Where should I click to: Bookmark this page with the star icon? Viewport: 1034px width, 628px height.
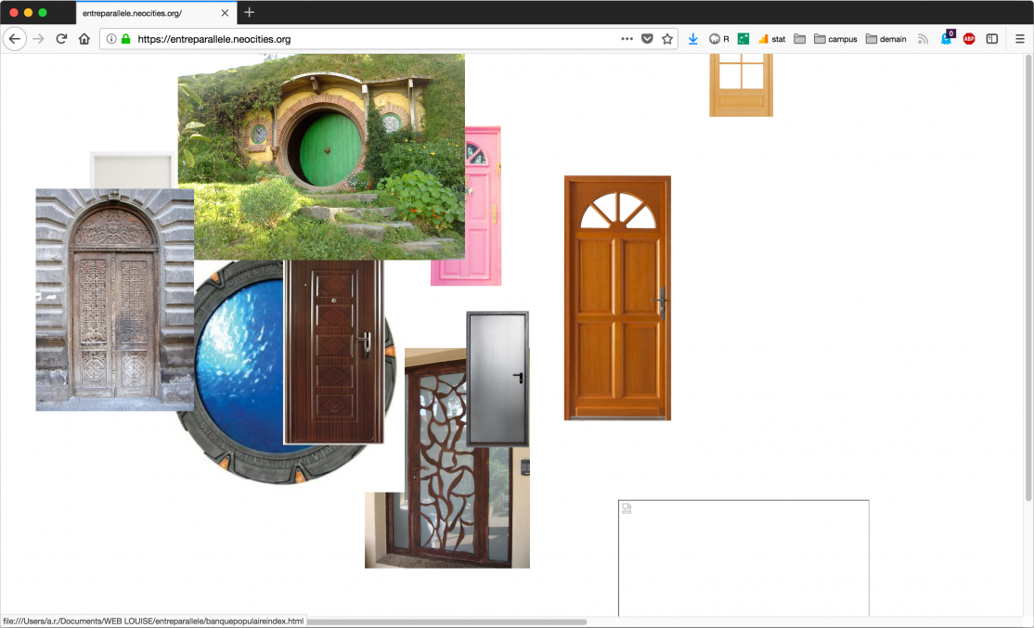tap(666, 39)
